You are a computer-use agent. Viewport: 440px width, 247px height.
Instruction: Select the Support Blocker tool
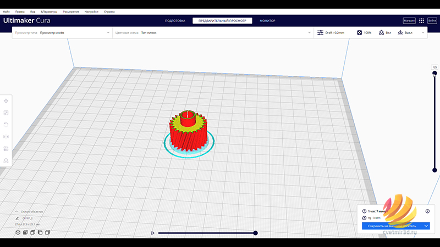click(x=6, y=160)
